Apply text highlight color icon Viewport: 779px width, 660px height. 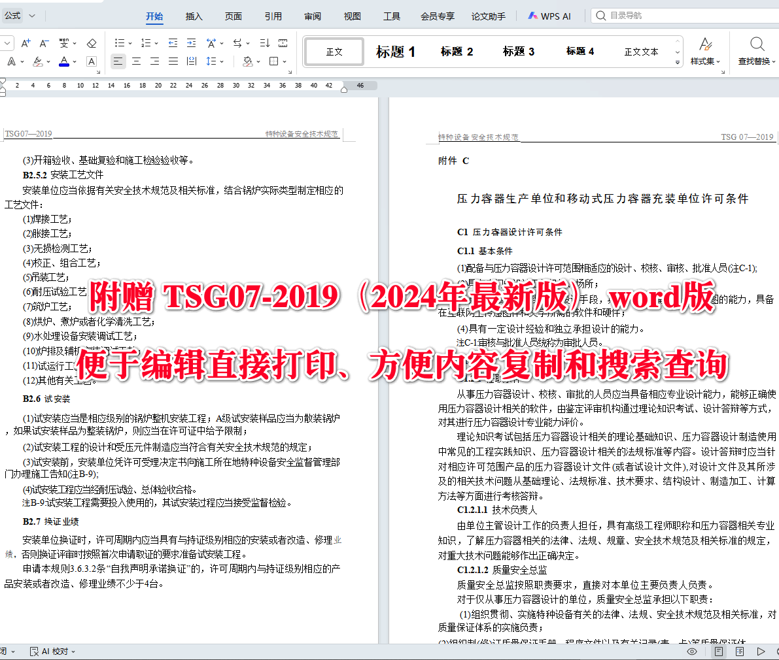(x=38, y=61)
